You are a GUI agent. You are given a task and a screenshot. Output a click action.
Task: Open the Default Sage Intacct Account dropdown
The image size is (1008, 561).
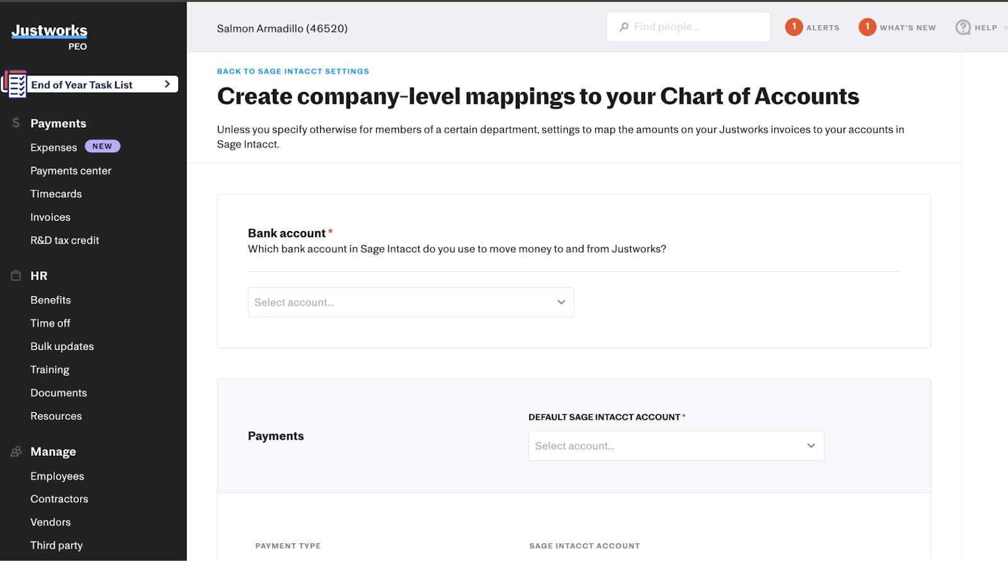pos(676,446)
